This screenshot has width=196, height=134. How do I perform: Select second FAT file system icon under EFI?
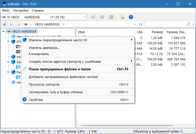coord(18,52)
